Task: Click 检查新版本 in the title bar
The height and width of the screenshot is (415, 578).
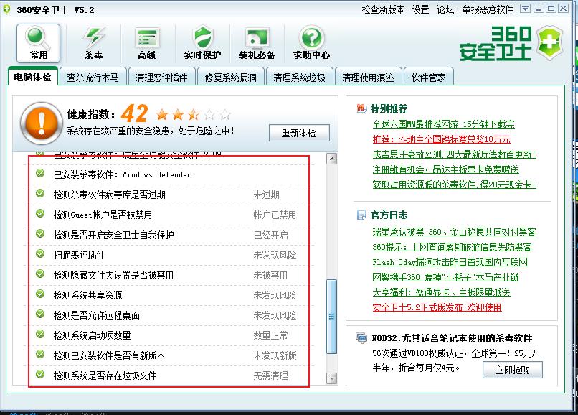Action: (x=383, y=9)
